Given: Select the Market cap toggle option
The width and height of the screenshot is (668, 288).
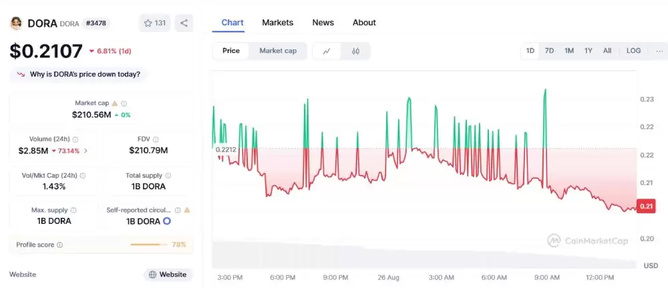Looking at the screenshot, I should point(278,51).
